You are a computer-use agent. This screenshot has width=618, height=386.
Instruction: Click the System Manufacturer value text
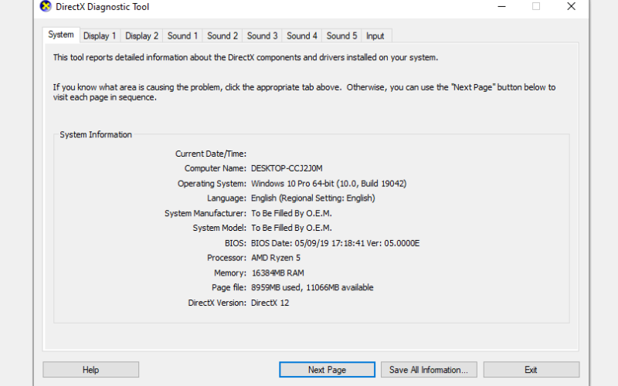[291, 213]
